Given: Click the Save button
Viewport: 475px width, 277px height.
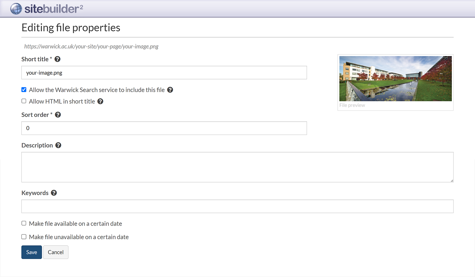Looking at the screenshot, I should 31,252.
